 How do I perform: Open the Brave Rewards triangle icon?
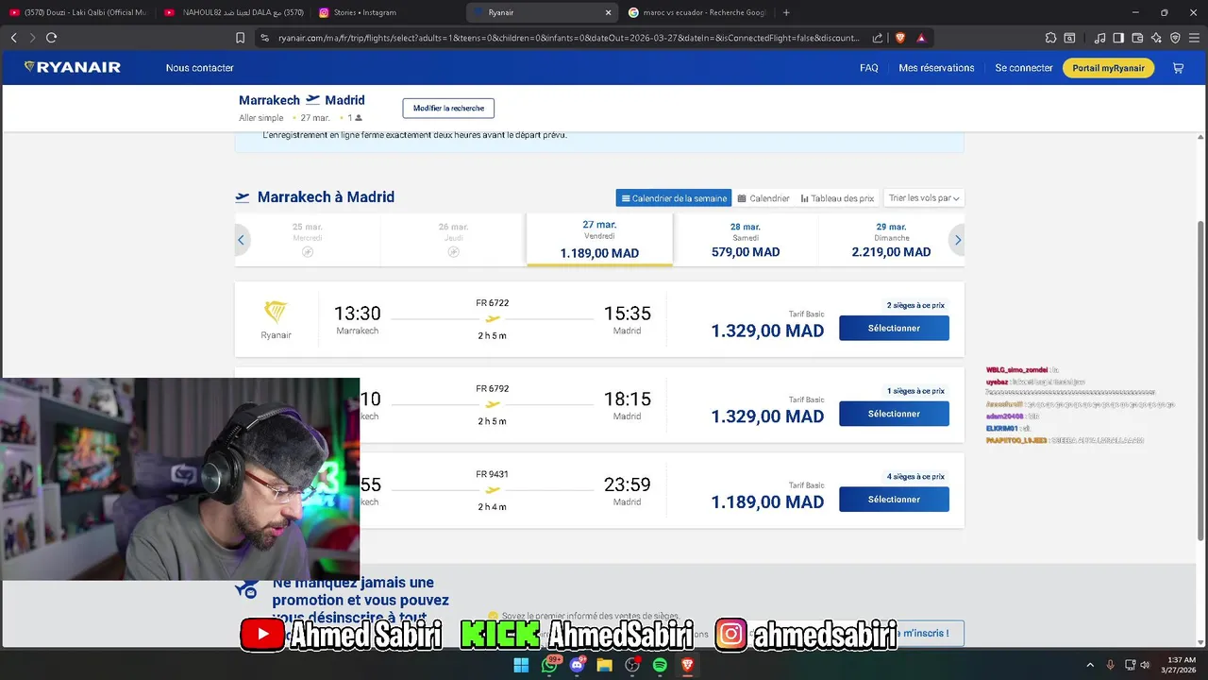921,38
